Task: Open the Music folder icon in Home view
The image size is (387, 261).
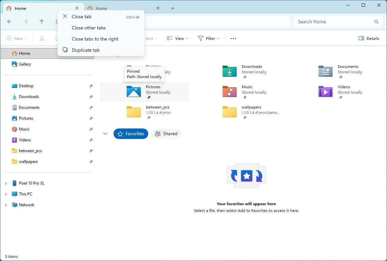Action: [230, 91]
